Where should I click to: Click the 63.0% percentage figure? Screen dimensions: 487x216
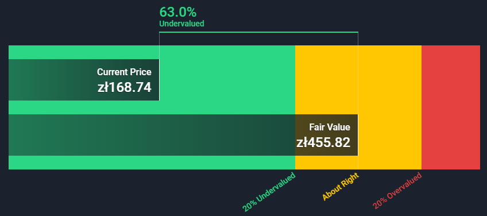pos(177,12)
